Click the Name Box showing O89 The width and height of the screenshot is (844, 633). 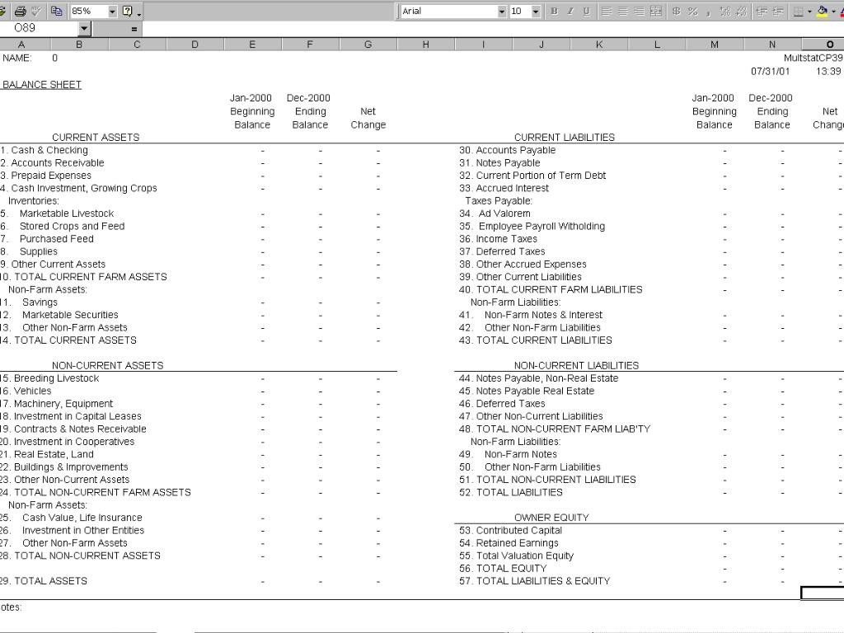tap(39, 28)
